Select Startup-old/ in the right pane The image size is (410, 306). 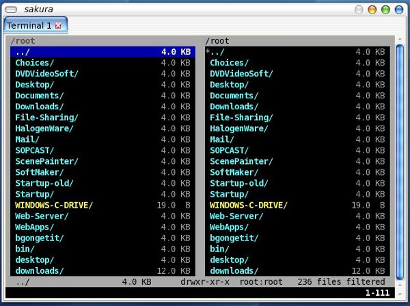[x=297, y=184]
